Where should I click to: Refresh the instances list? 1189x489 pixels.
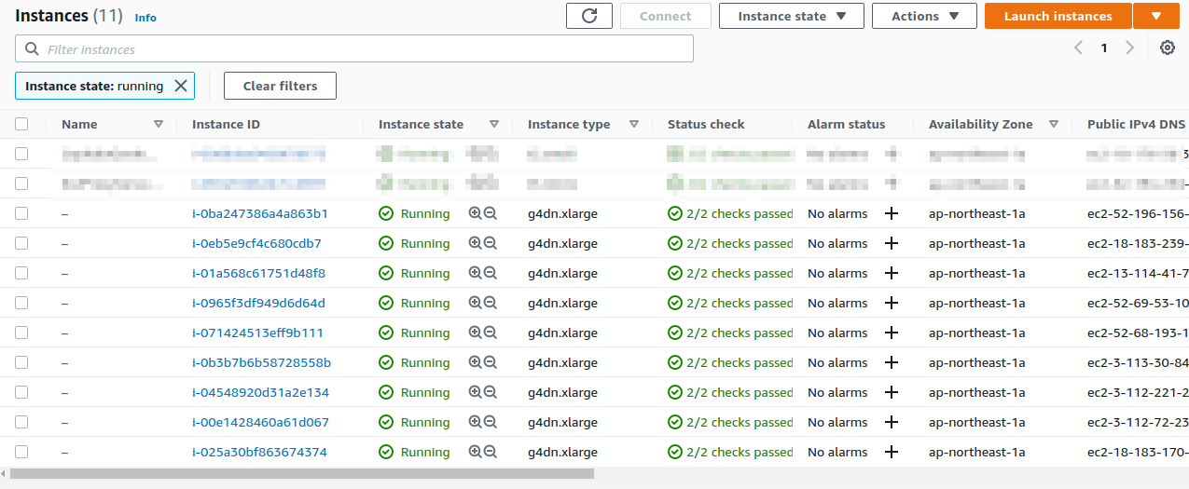(x=589, y=16)
